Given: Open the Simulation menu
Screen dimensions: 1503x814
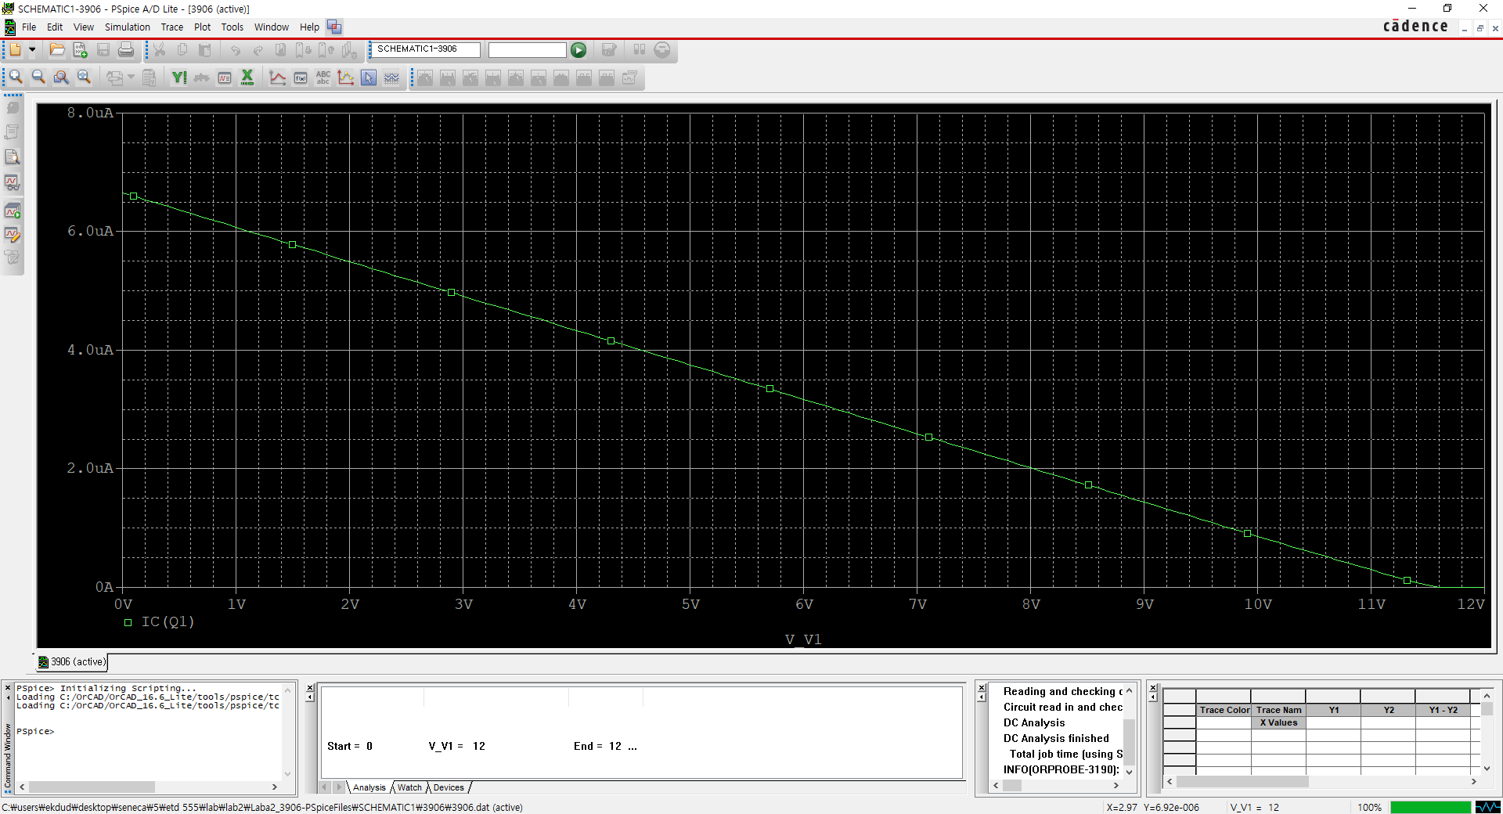Looking at the screenshot, I should (128, 27).
